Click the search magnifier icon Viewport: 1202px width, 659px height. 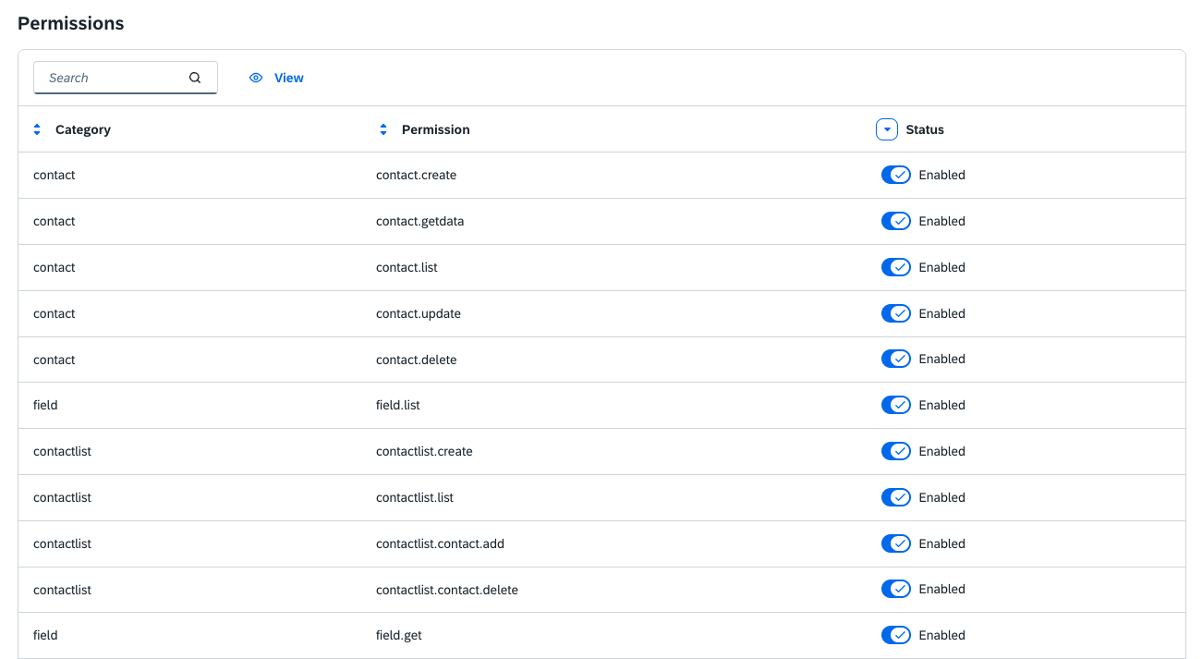195,78
